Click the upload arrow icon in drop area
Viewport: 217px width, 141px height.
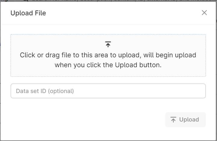[108, 44]
